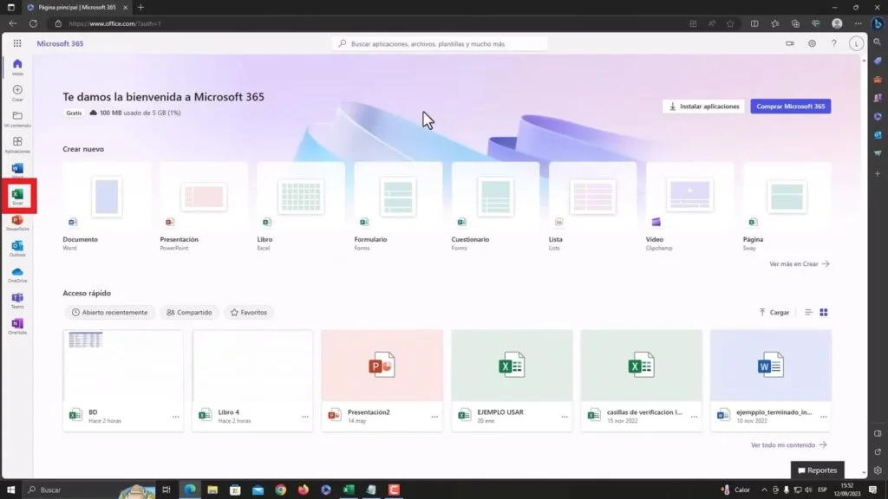Open the app launcher waffle icon
Image resolution: width=888 pixels, height=499 pixels.
[x=17, y=43]
